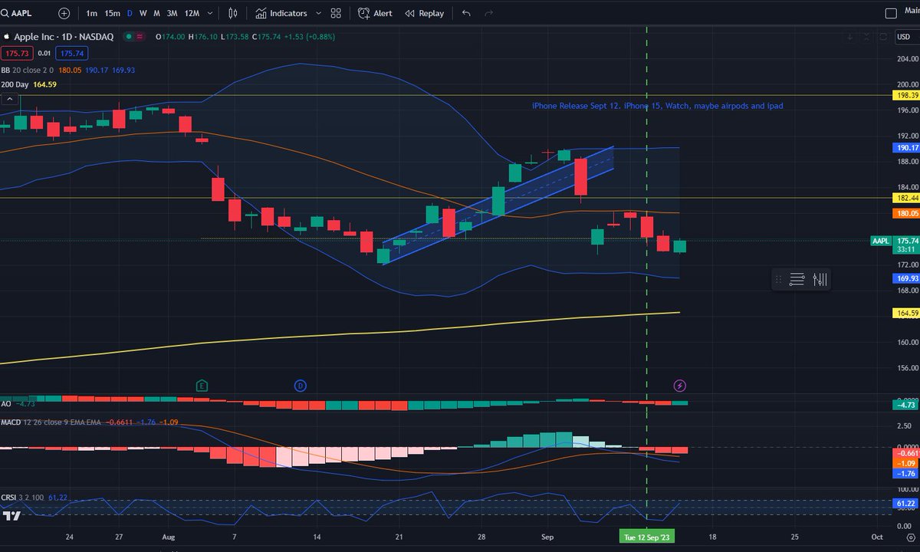Image resolution: width=920 pixels, height=552 pixels.
Task: Click the dividend D marker
Action: pos(300,385)
